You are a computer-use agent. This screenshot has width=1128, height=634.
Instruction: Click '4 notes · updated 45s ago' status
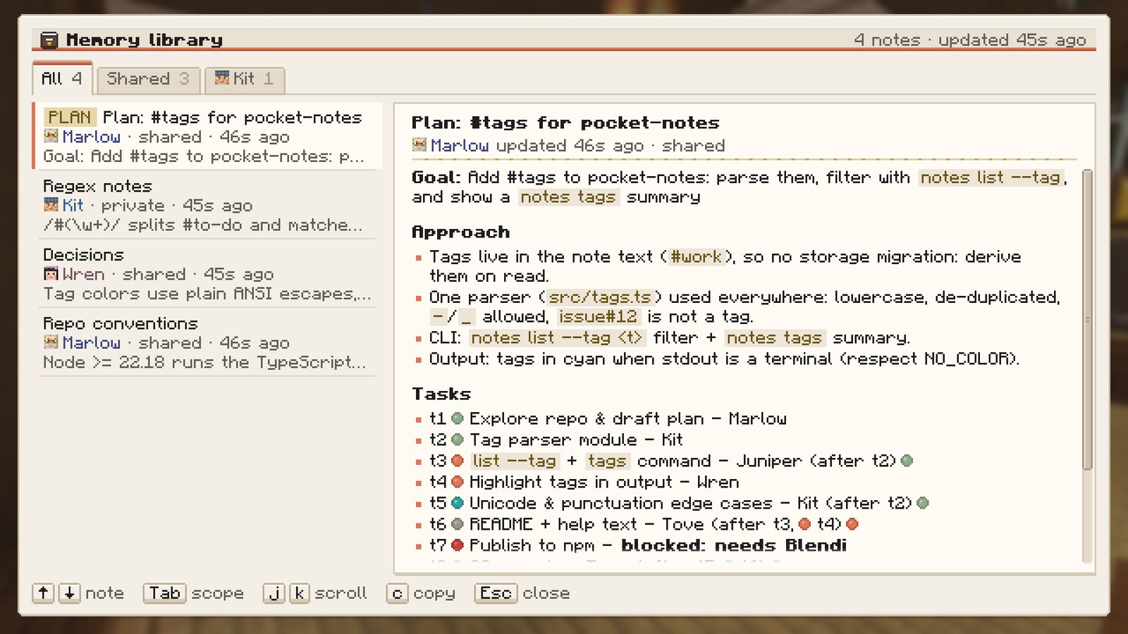pyautogui.click(x=970, y=40)
